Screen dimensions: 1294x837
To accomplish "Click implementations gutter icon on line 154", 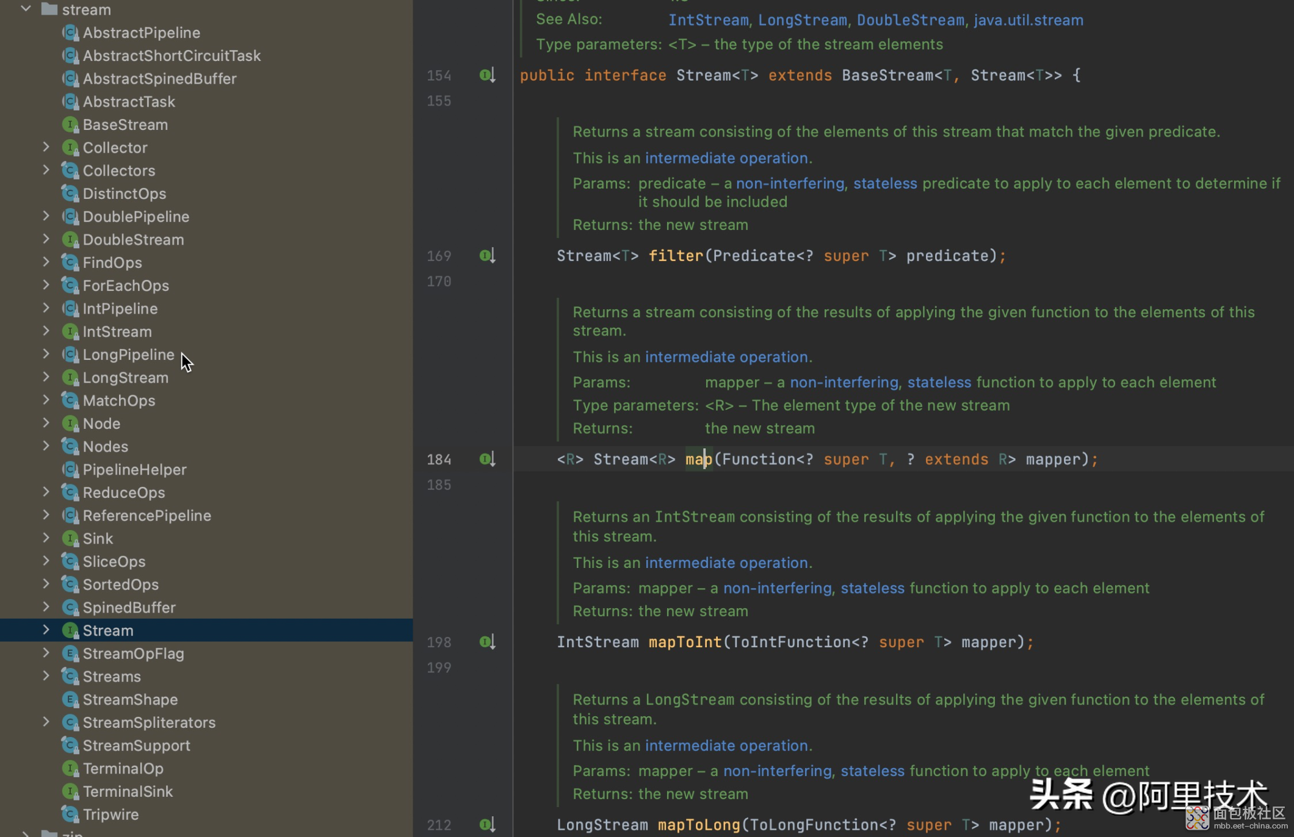I will 487,75.
